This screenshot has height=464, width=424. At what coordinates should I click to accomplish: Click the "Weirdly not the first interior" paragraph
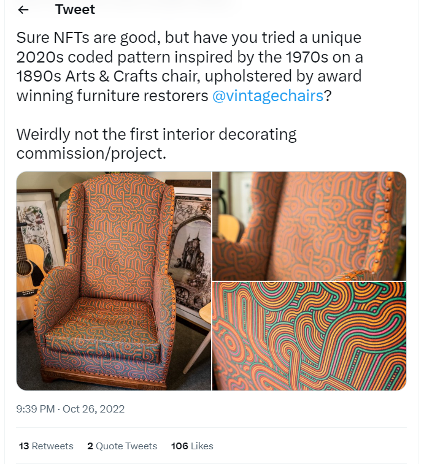pos(156,144)
